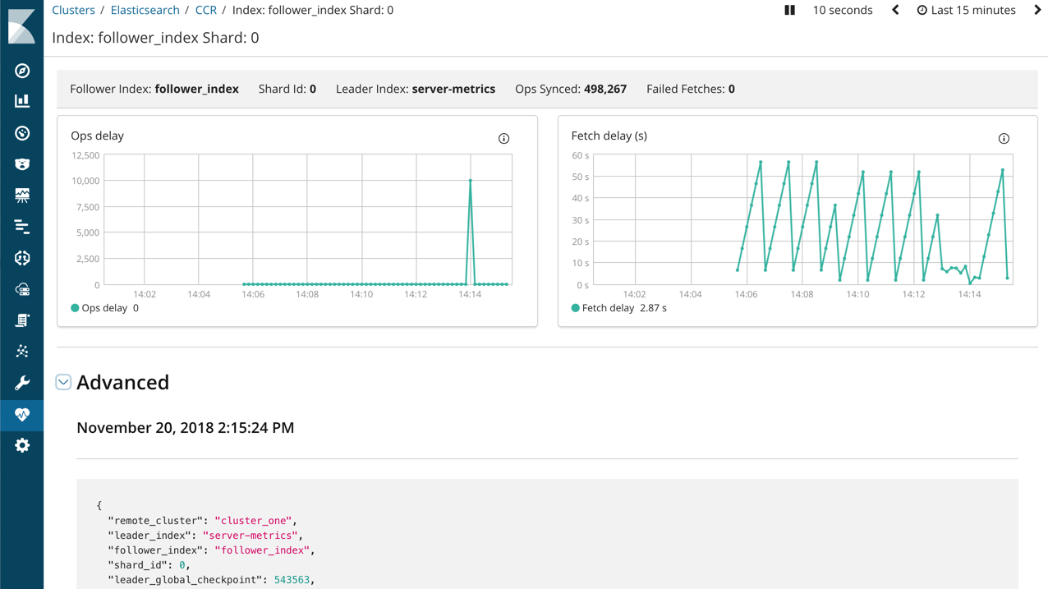Navigate to the Clusters breadcrumb
Viewport: 1048px width, 589px height.
click(x=73, y=11)
